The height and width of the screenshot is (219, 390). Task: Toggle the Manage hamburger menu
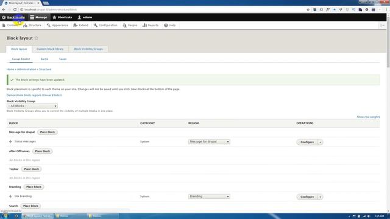[x=38, y=18]
